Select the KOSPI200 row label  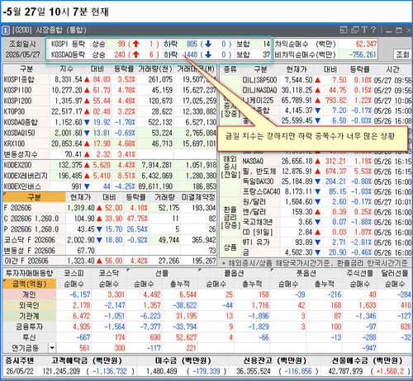pyautogui.click(x=17, y=101)
